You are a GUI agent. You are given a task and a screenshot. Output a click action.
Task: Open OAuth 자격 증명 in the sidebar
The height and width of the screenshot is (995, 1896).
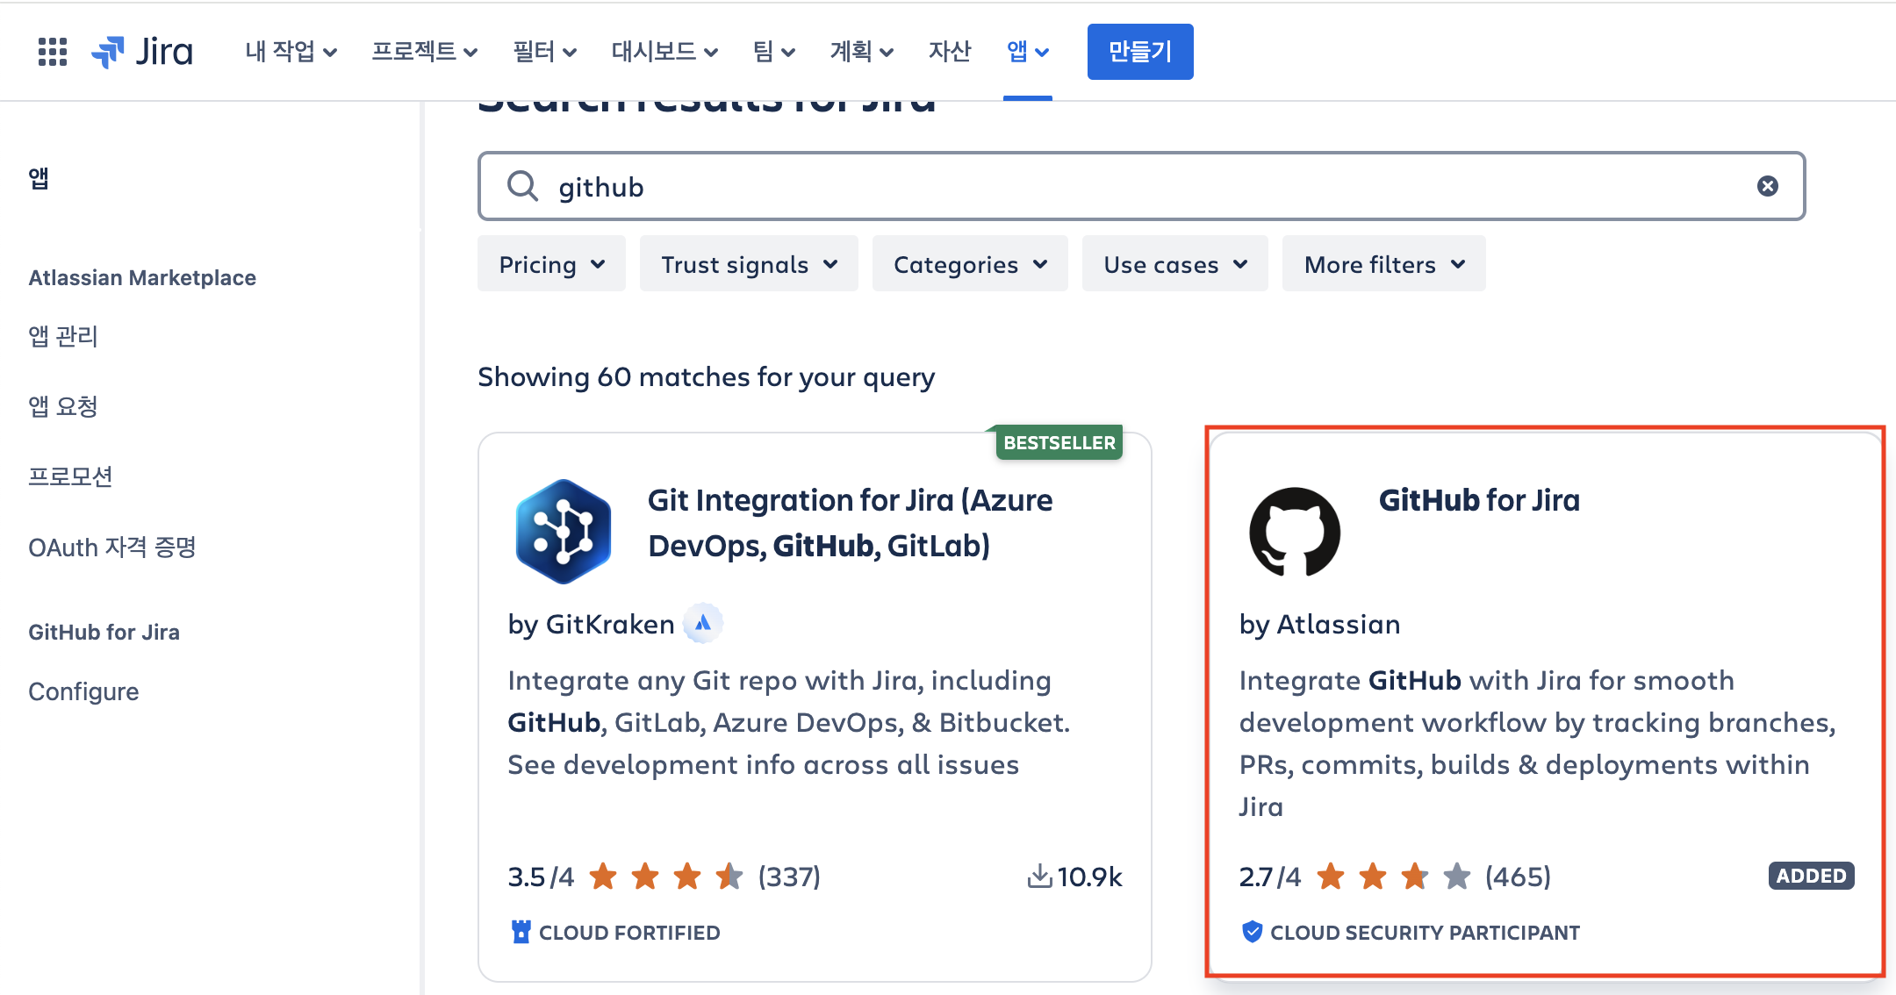[x=112, y=548]
